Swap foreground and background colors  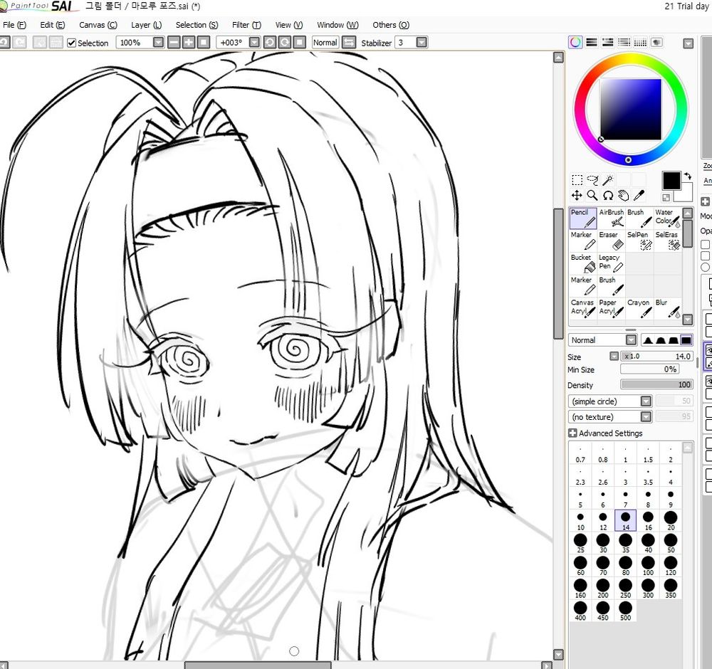688,176
